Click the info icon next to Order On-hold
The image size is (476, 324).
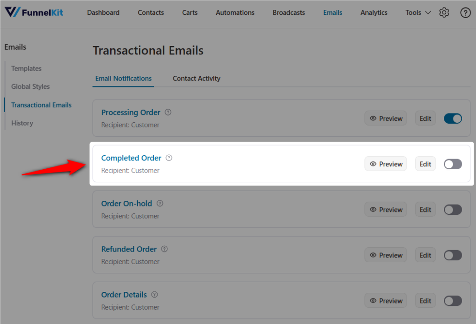160,203
